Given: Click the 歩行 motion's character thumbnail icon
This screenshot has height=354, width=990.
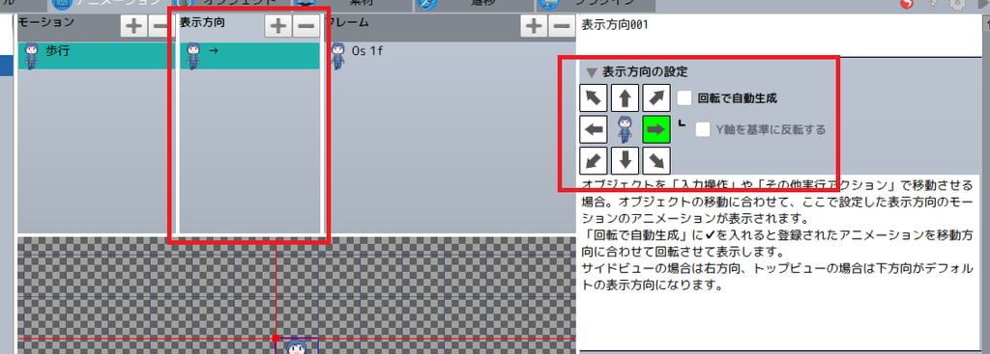Looking at the screenshot, I should [x=31, y=55].
